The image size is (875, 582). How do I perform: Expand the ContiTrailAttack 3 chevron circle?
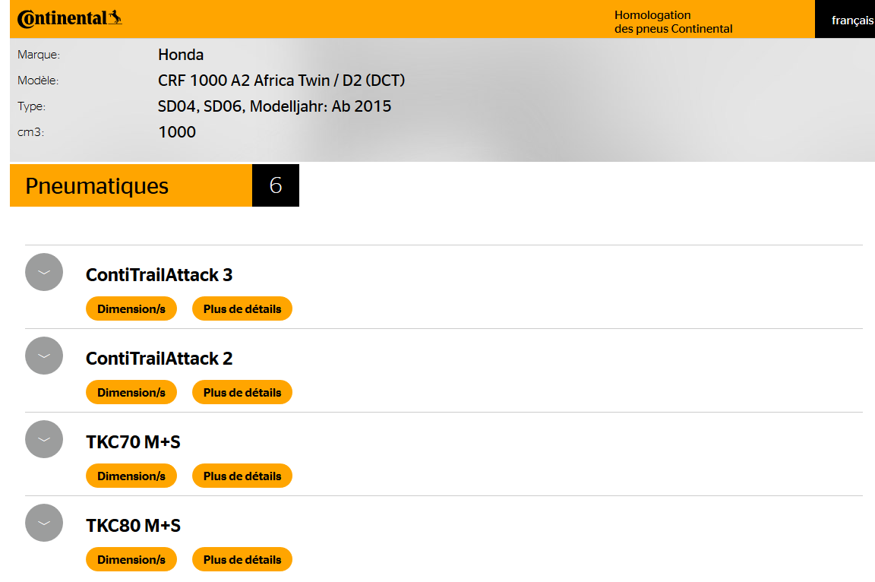tap(44, 272)
